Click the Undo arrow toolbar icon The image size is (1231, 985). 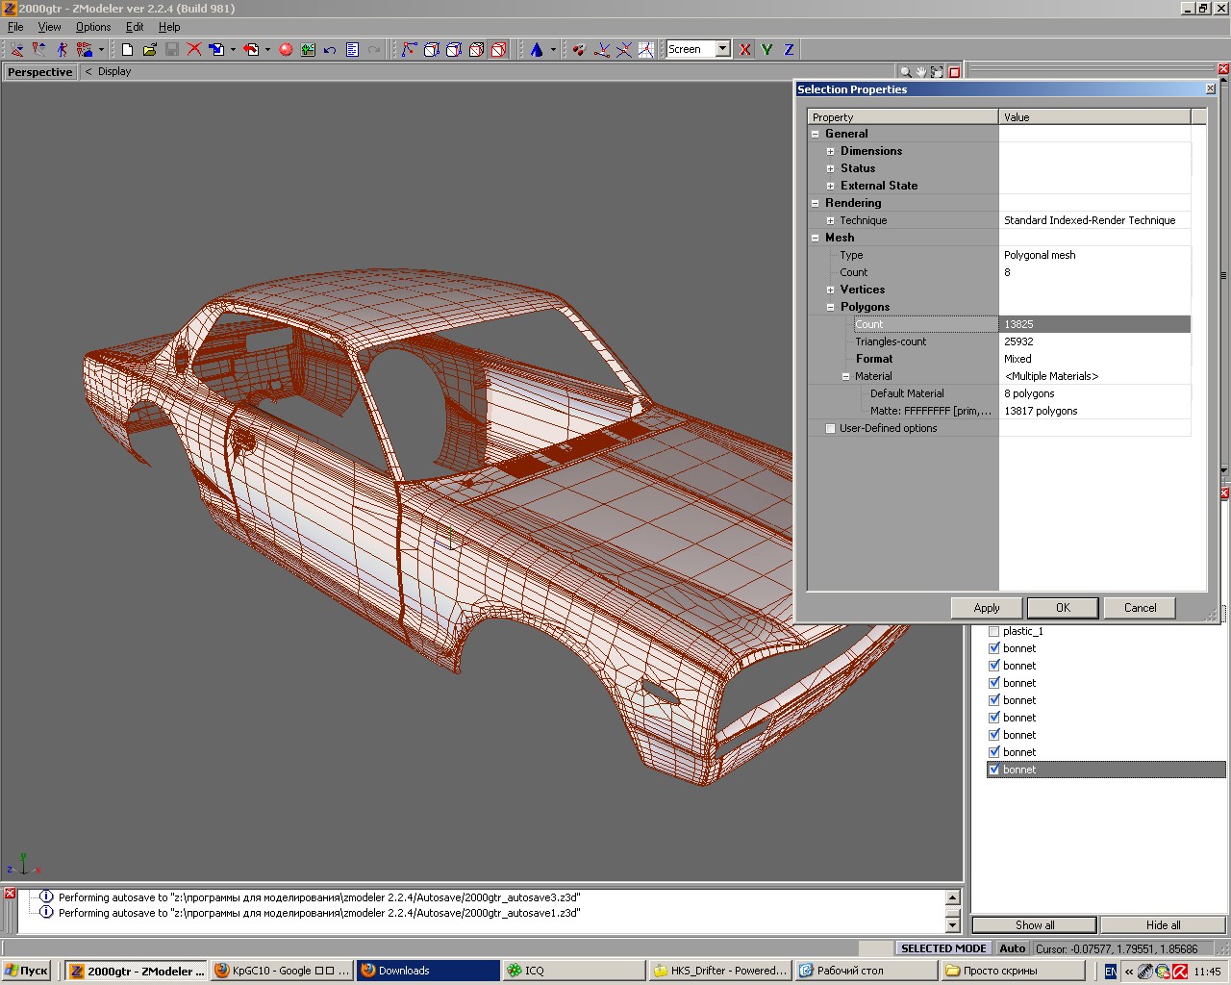[330, 49]
